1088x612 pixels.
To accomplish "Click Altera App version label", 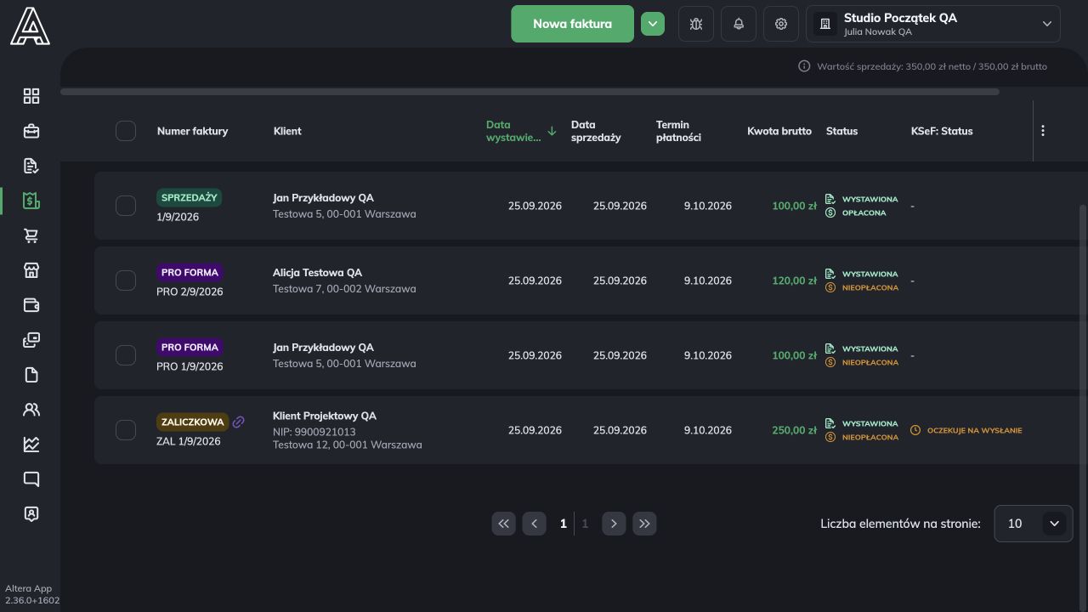I will [x=32, y=594].
